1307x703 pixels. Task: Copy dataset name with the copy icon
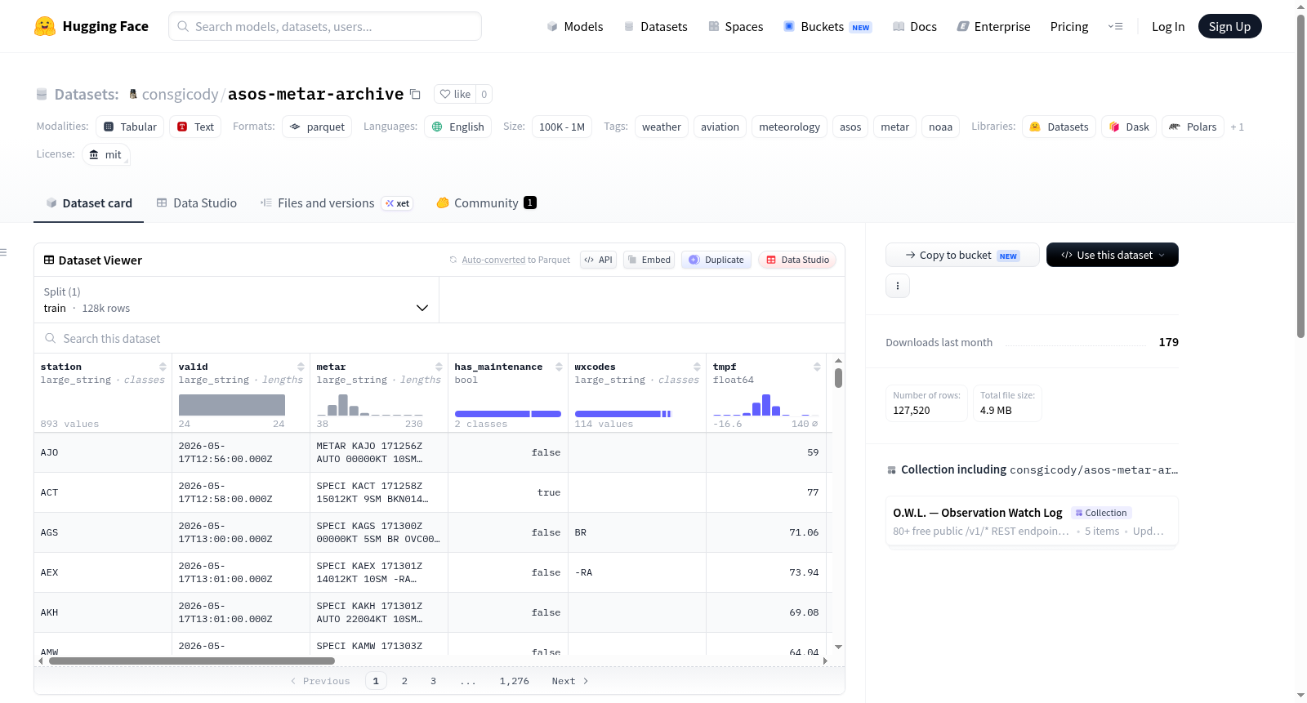pos(415,94)
